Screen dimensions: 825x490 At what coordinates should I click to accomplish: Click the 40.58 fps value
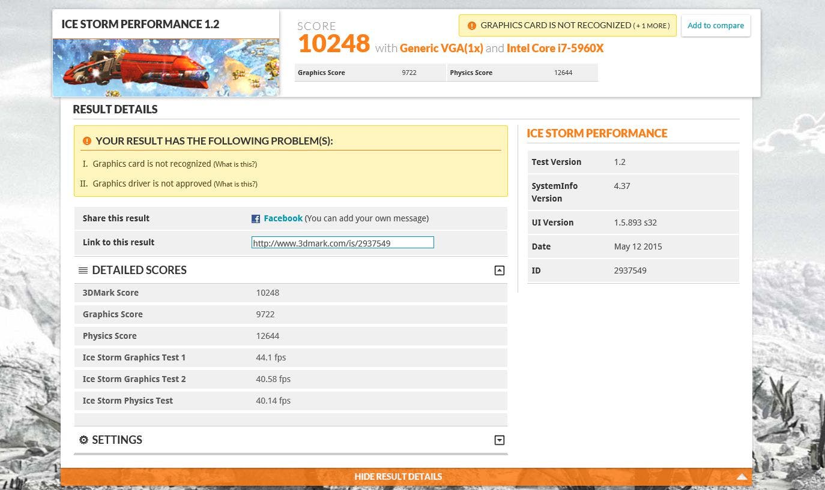click(273, 379)
